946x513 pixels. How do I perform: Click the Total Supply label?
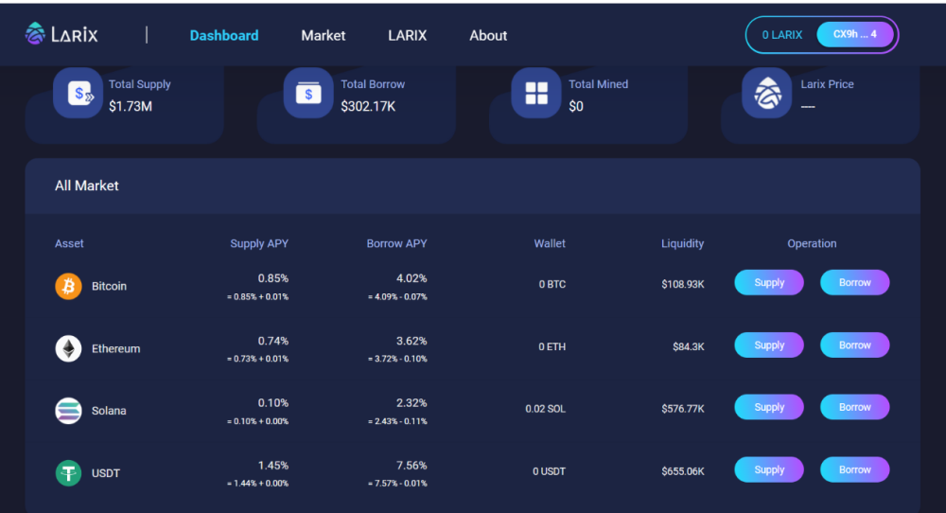[x=139, y=84]
